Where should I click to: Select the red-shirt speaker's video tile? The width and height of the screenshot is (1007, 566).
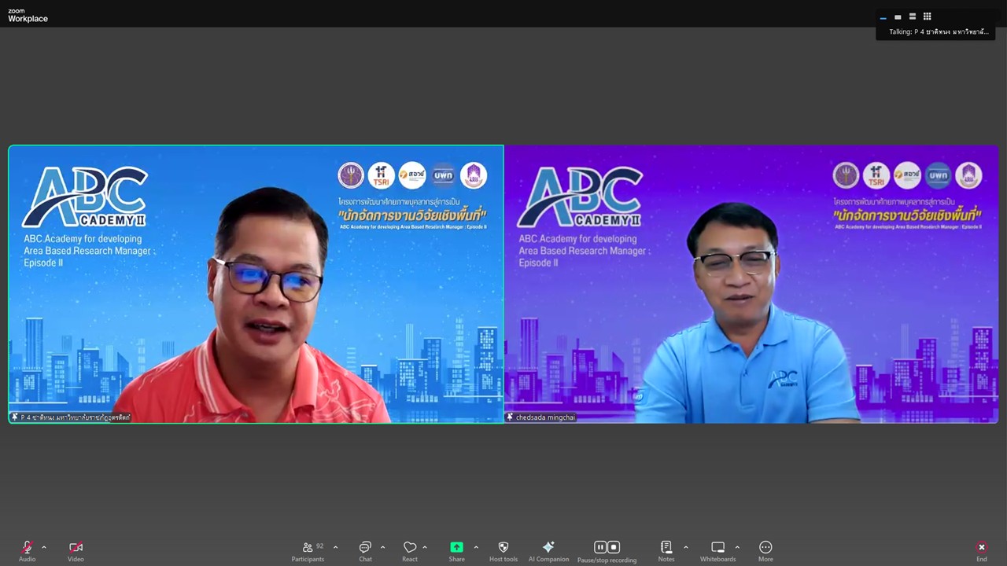coord(256,285)
